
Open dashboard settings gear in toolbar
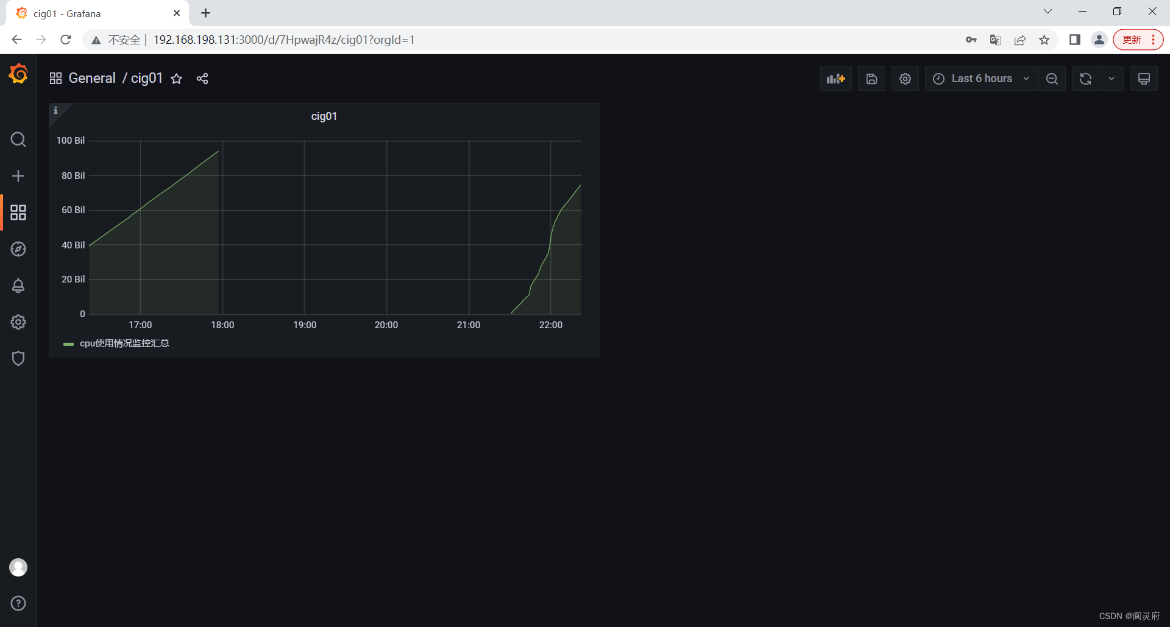[906, 79]
